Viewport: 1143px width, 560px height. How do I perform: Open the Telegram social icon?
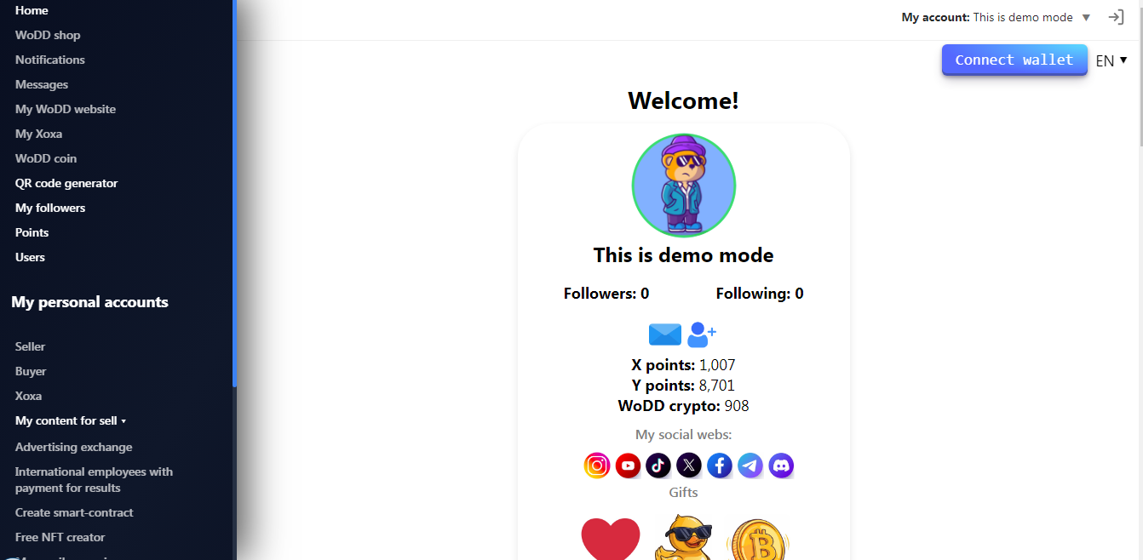coord(750,466)
